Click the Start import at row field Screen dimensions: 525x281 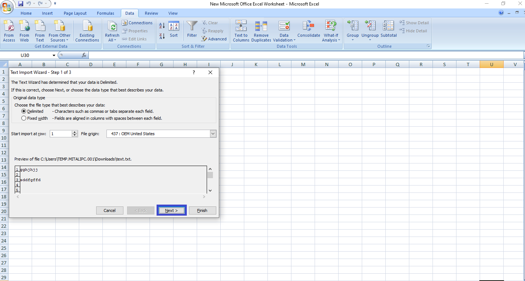(61, 134)
